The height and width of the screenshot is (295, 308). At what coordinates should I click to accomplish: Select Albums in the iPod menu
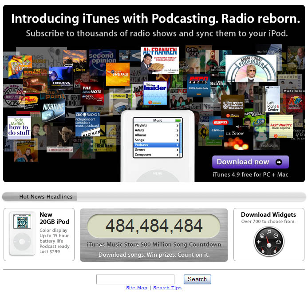(x=157, y=135)
